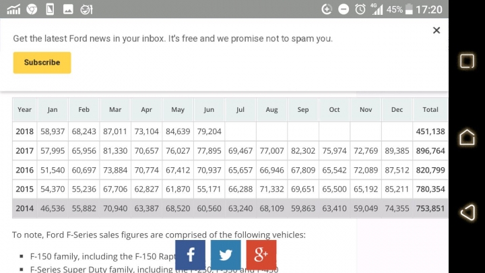Screen dimensions: 485x273
Task: Click the yellow Subscribe button
Action: tap(42, 63)
